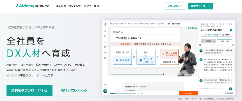The height and width of the screenshot is (101, 242).
Task: Click the Aidemy Business logo
Action: pos(32,6)
